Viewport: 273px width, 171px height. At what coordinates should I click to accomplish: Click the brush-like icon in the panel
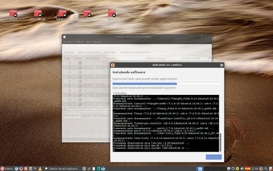(x=89, y=168)
